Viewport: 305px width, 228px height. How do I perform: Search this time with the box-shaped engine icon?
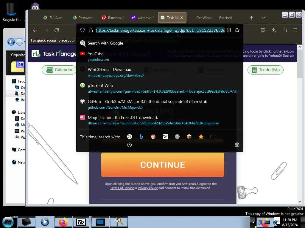coord(189,137)
